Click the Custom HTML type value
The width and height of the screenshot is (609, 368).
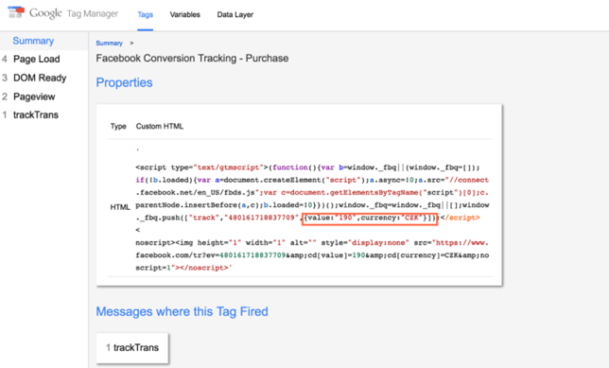coord(160,127)
